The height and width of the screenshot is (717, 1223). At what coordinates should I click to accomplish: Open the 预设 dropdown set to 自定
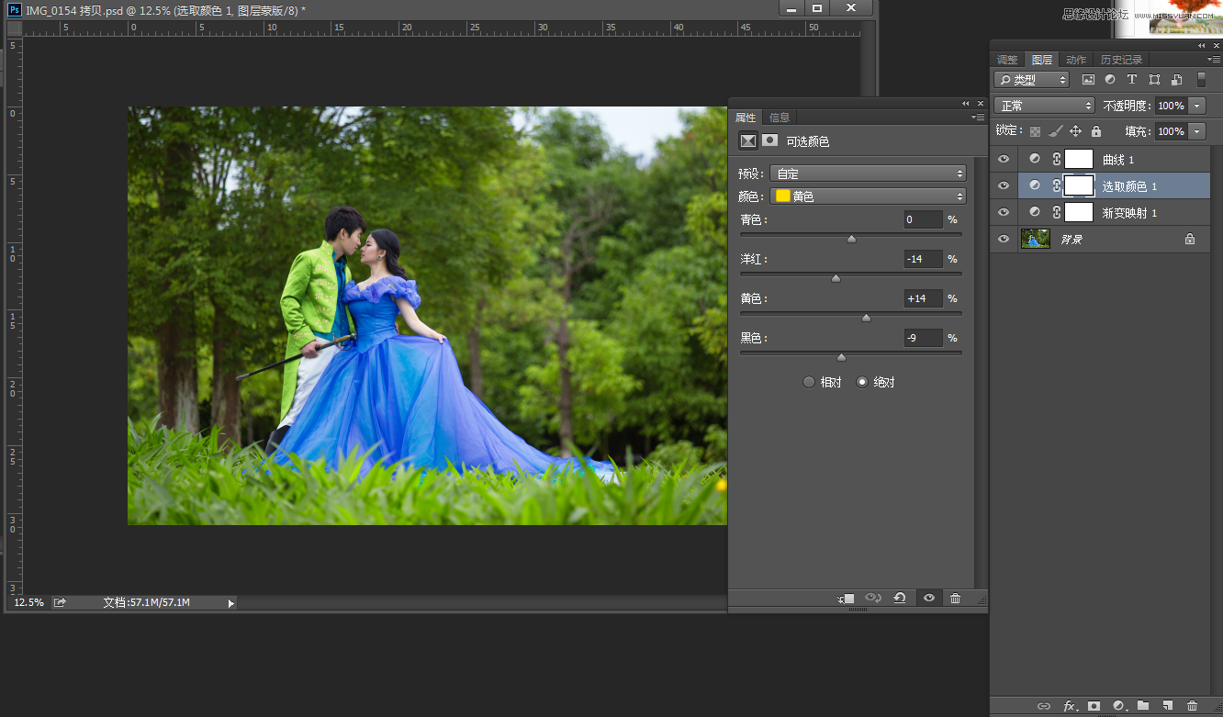(x=868, y=174)
